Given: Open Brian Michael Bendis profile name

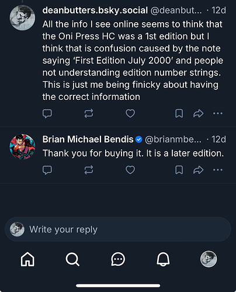Looking at the screenshot, I should click(x=88, y=140).
